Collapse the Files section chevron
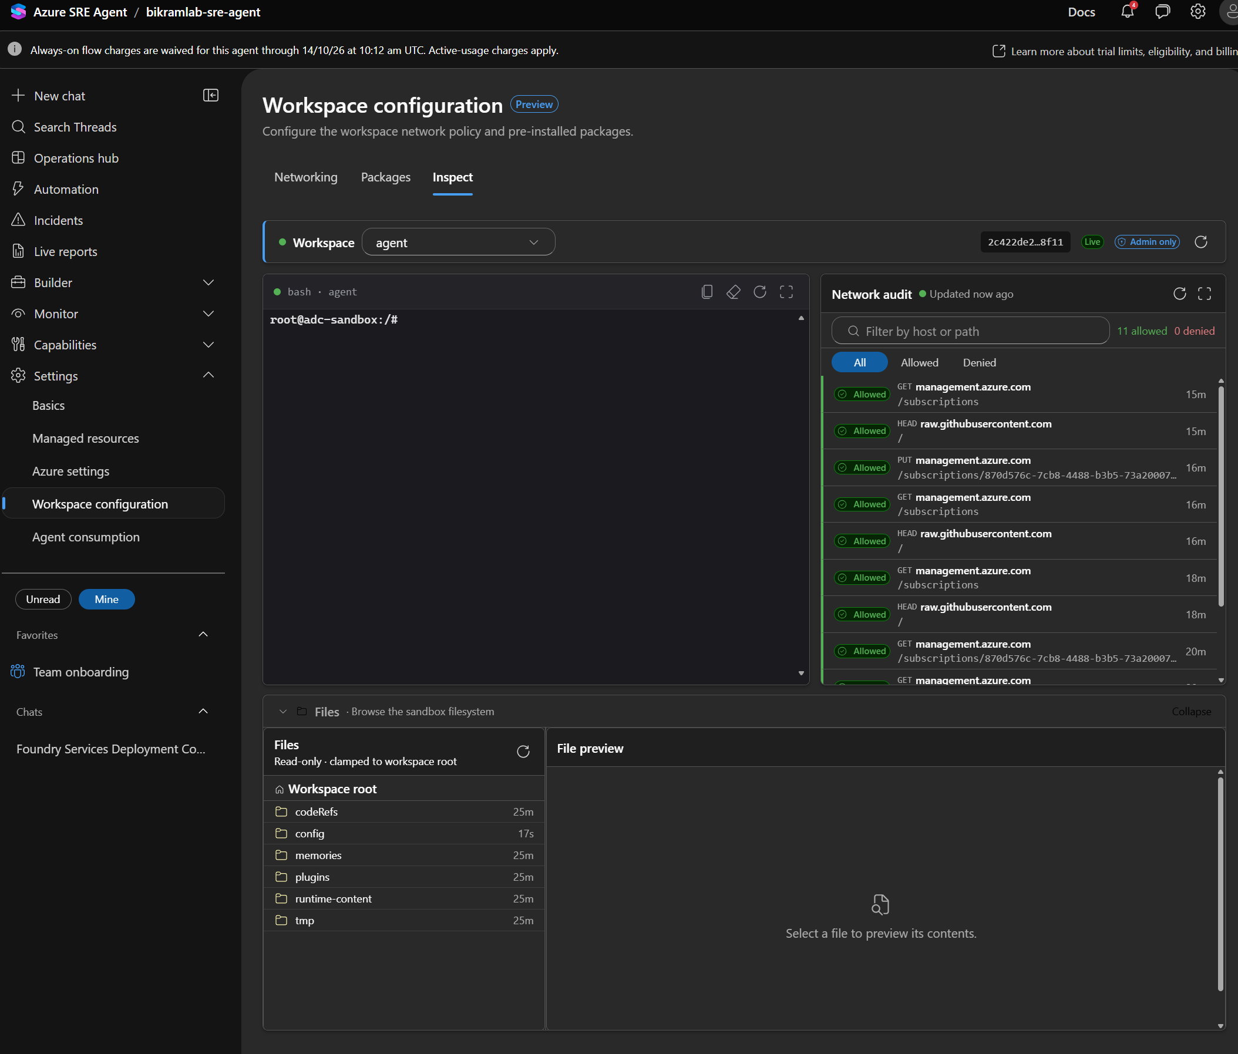1238x1054 pixels. point(283,712)
